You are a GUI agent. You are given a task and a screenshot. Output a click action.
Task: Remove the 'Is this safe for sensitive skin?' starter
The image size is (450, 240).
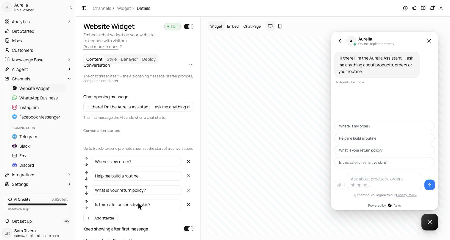coord(188,205)
